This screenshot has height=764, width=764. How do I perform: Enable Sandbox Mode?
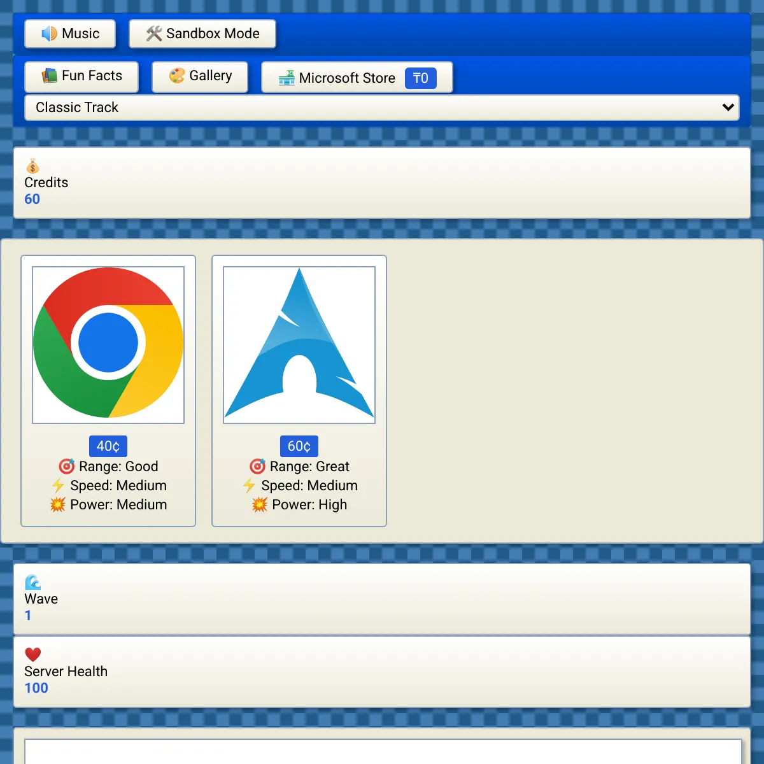pos(202,34)
